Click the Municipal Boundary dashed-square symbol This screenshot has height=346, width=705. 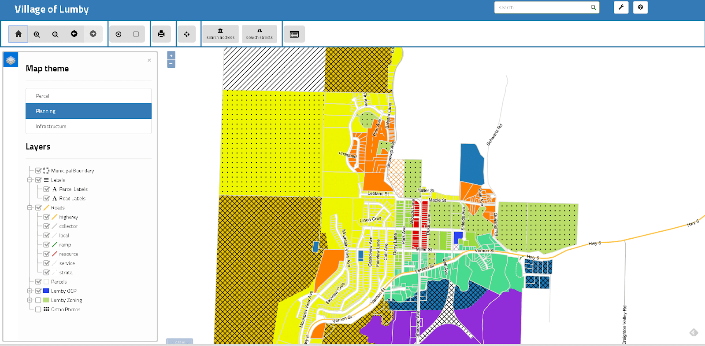click(x=46, y=171)
